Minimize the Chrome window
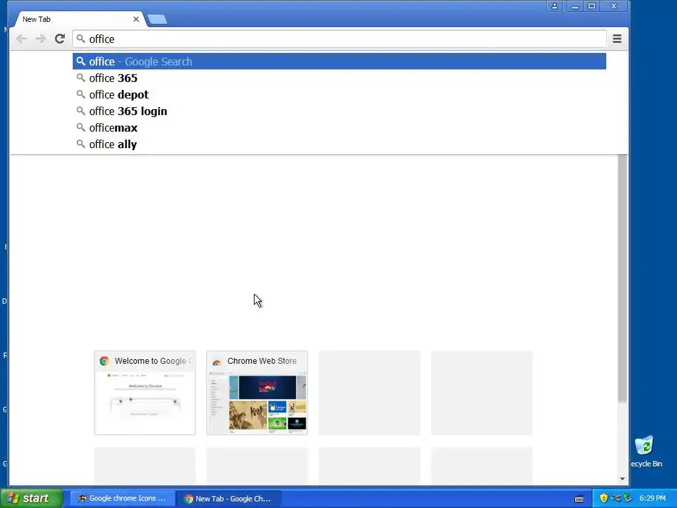 (575, 6)
